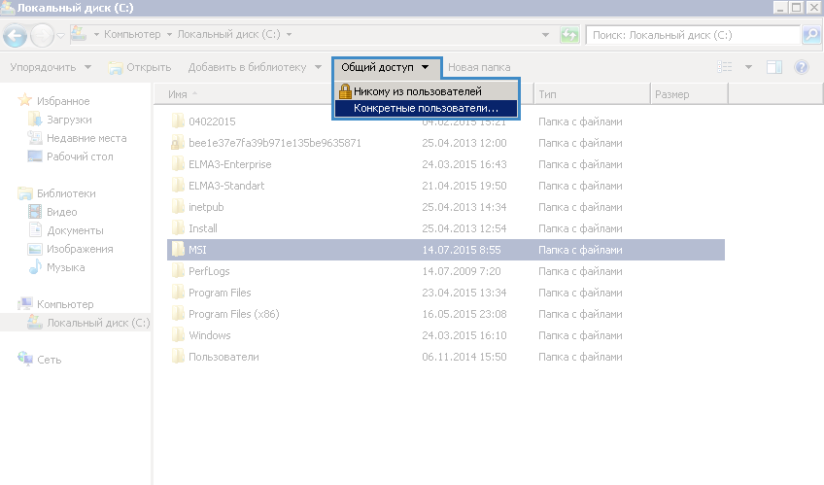
Task: Open the Изображения library
Action: pos(80,249)
